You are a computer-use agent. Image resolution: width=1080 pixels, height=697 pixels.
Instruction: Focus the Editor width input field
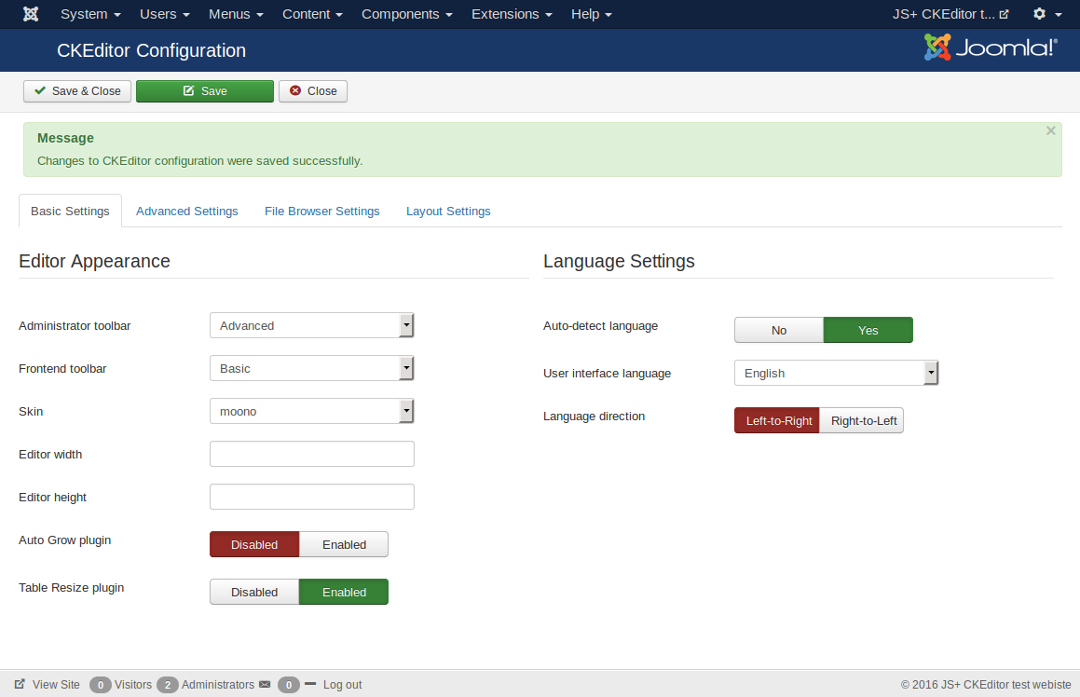[312, 454]
